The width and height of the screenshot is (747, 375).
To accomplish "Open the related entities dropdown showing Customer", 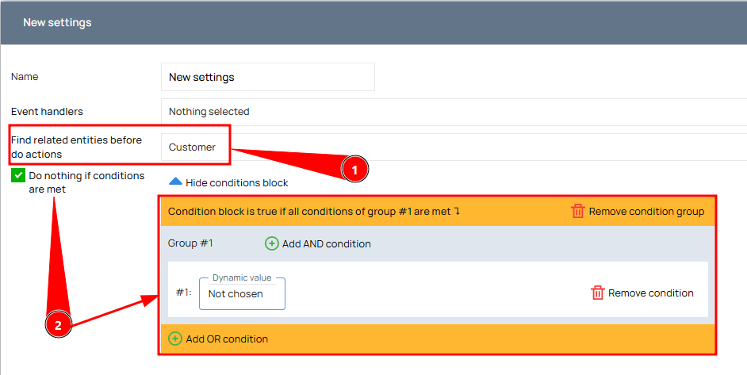I will click(x=454, y=147).
